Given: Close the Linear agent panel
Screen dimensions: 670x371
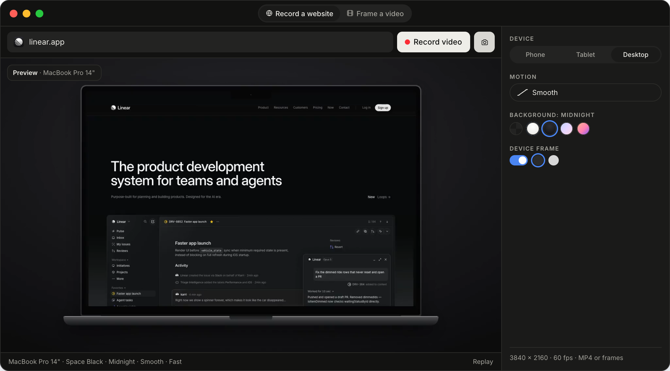Looking at the screenshot, I should click(x=385, y=260).
